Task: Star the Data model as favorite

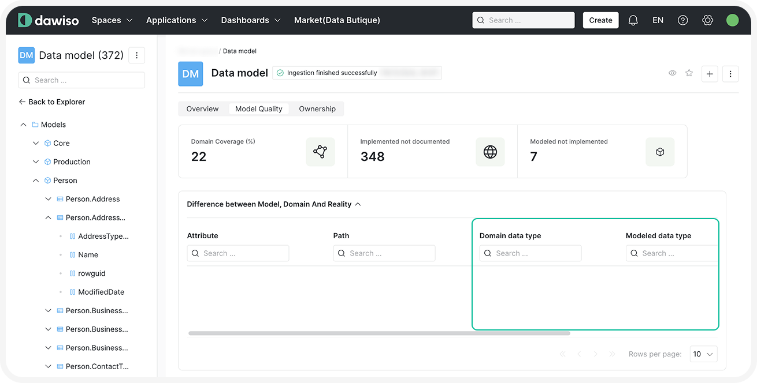Action: click(x=689, y=73)
